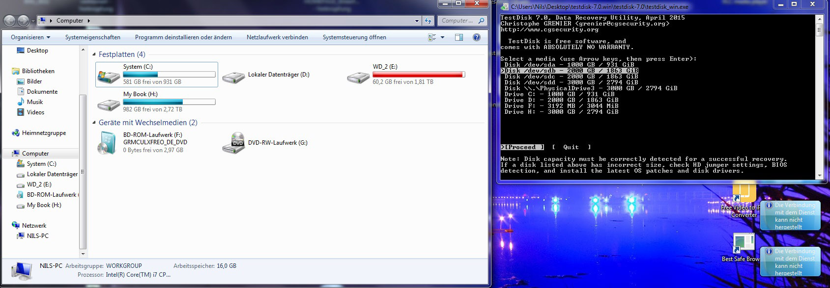The width and height of the screenshot is (830, 288).
Task: Select DVD-RW-Laufwerk (G:) drive icon
Action: pos(233,143)
